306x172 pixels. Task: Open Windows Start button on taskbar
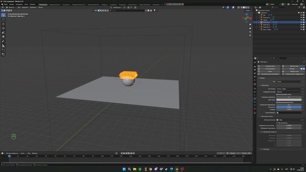[x=124, y=169]
